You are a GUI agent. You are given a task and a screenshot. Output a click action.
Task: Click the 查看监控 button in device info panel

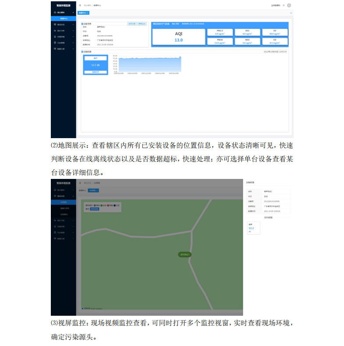[x=142, y=23]
